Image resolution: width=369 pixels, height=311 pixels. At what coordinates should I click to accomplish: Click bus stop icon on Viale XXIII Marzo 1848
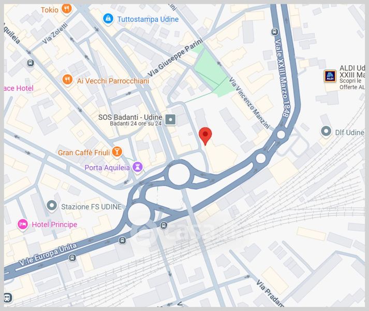click(275, 32)
